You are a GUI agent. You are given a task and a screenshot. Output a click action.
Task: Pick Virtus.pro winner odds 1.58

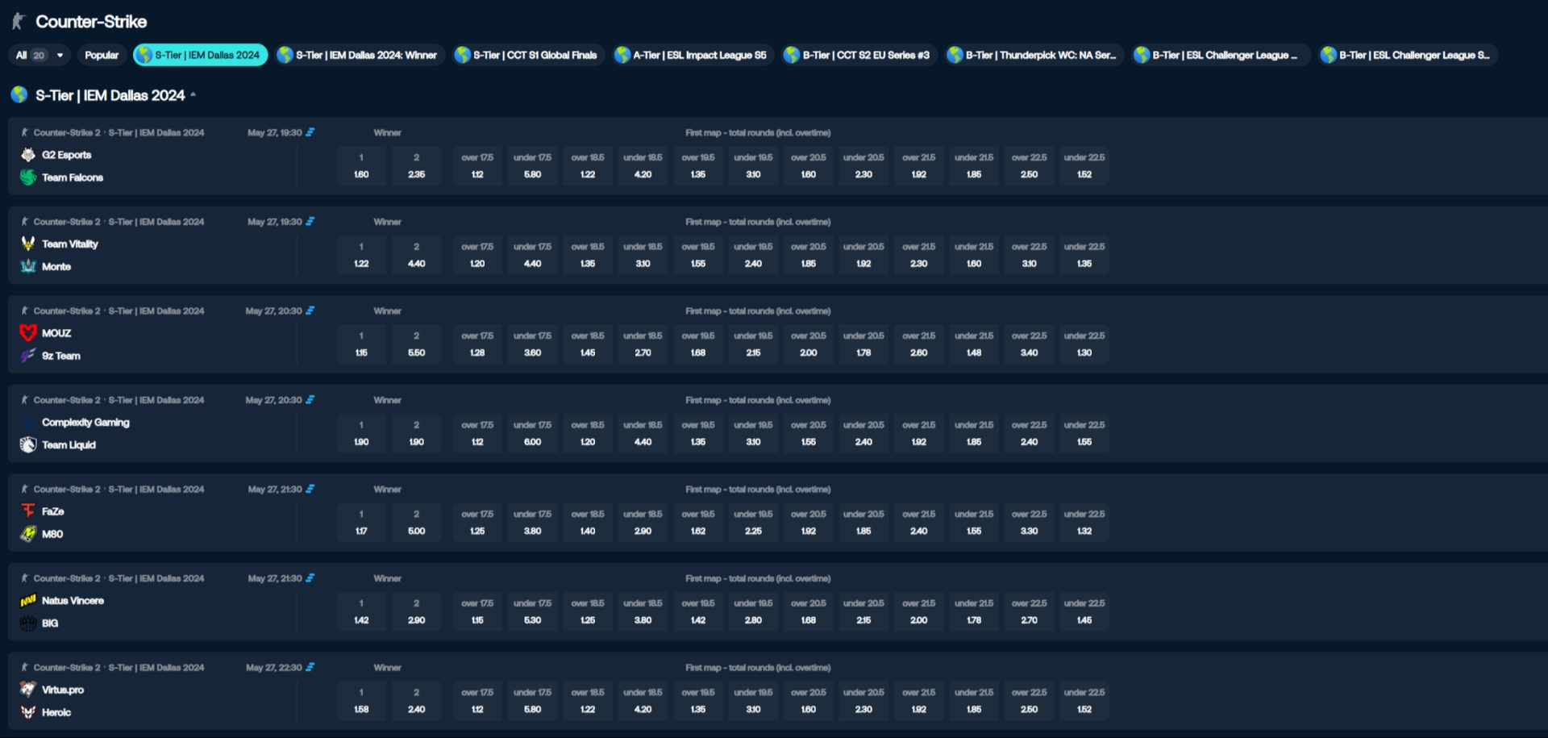tap(361, 701)
